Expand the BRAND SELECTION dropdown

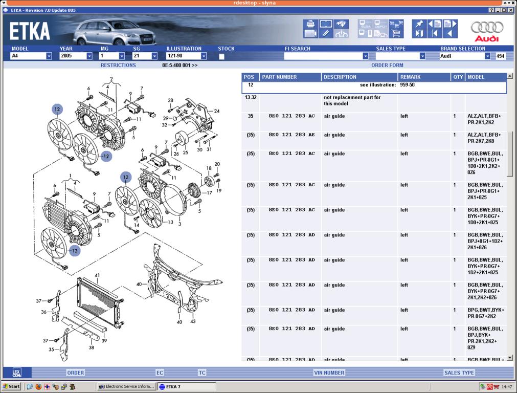(x=487, y=56)
